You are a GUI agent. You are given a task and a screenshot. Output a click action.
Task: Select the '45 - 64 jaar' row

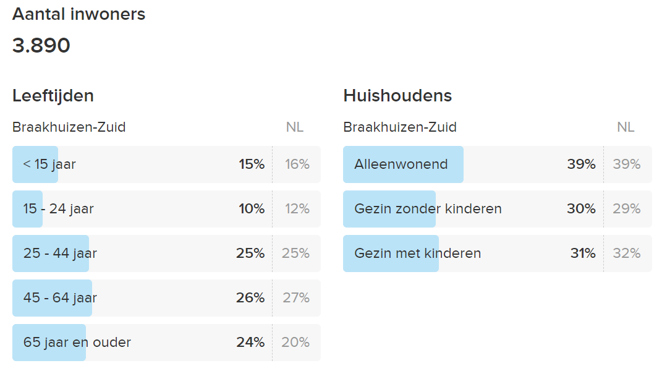tap(166, 298)
